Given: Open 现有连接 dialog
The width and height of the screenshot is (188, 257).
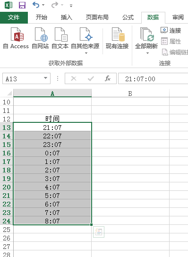Looking at the screenshot, I should [x=117, y=39].
